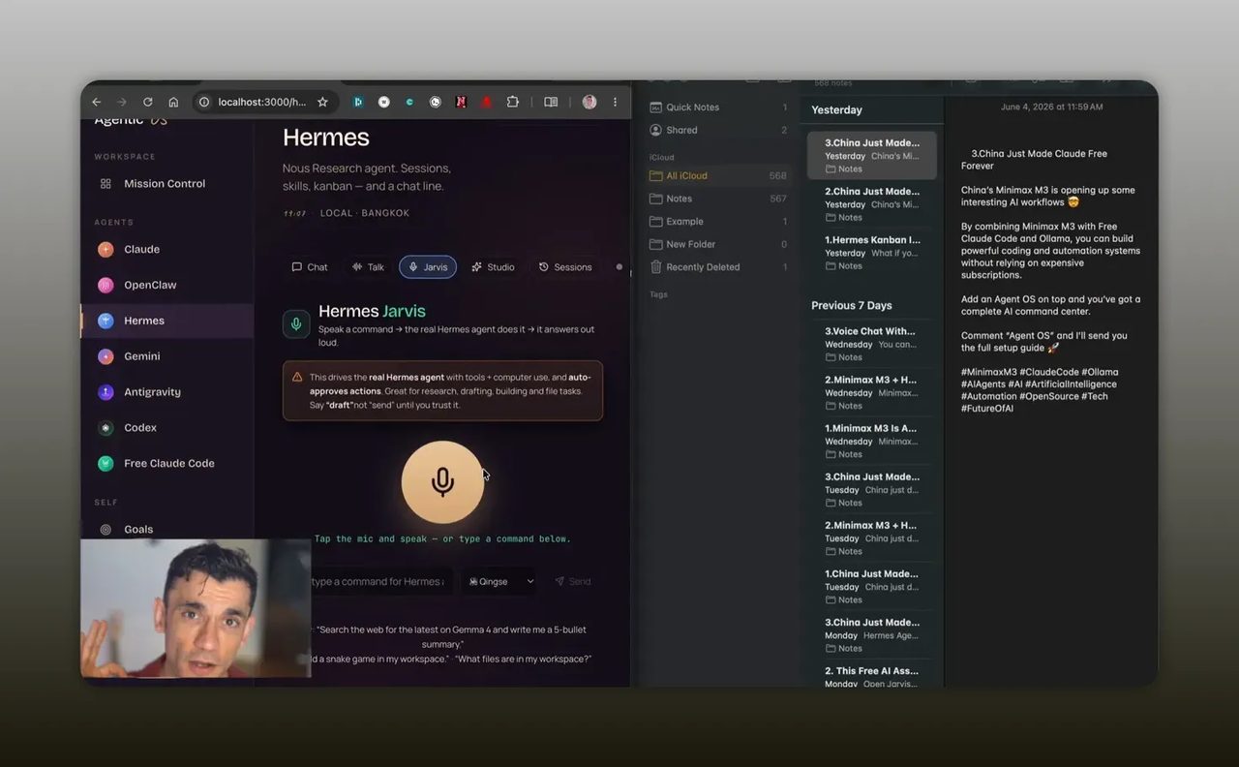
Task: Select the All iCloud folder
Action: coord(718,175)
